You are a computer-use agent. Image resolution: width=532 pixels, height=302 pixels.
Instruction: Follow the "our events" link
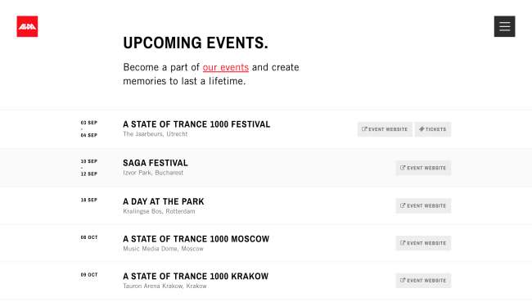(x=226, y=67)
